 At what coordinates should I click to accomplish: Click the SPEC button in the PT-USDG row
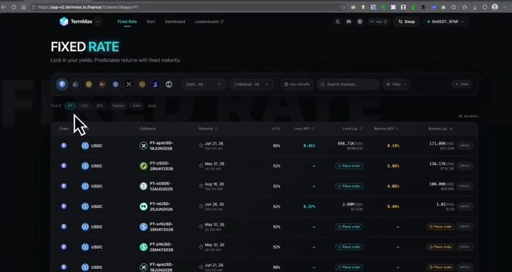point(464,166)
